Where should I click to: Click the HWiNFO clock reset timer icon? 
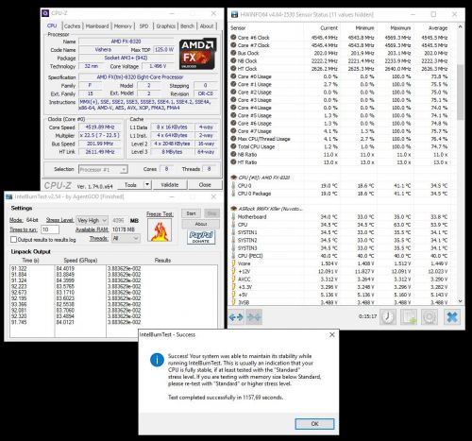click(x=388, y=316)
